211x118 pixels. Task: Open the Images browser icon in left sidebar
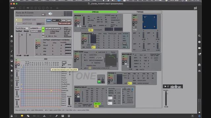point(12,61)
